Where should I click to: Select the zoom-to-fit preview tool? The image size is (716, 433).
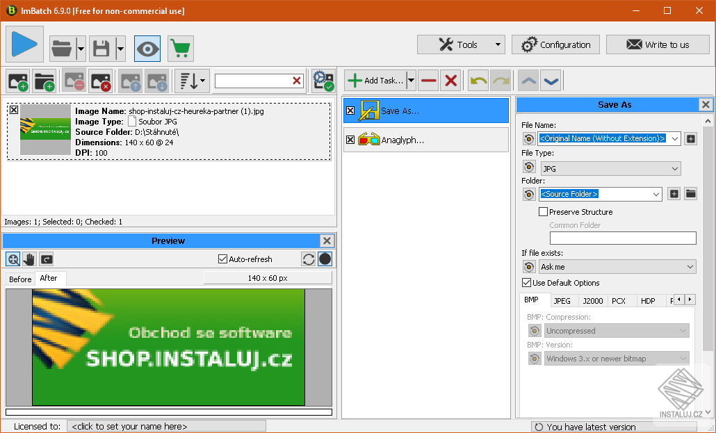click(x=13, y=259)
